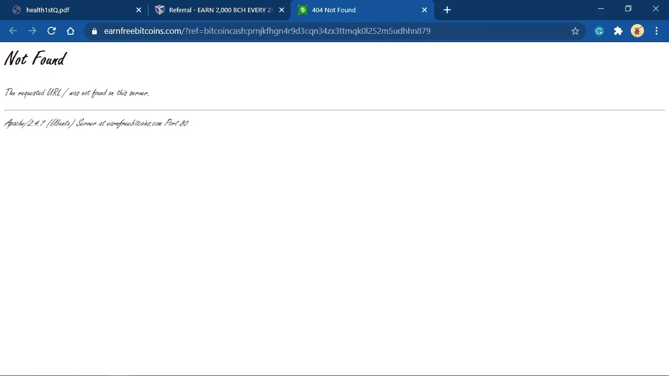Close the 404 Not Found tab

tap(424, 10)
